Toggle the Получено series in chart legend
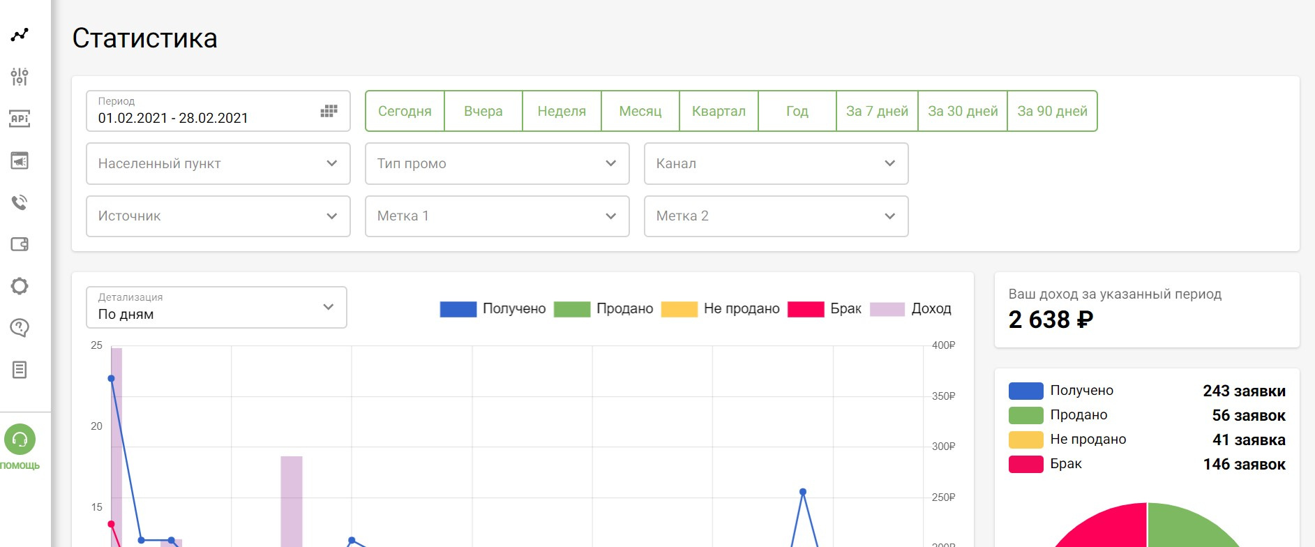The height and width of the screenshot is (547, 1315). tap(493, 309)
